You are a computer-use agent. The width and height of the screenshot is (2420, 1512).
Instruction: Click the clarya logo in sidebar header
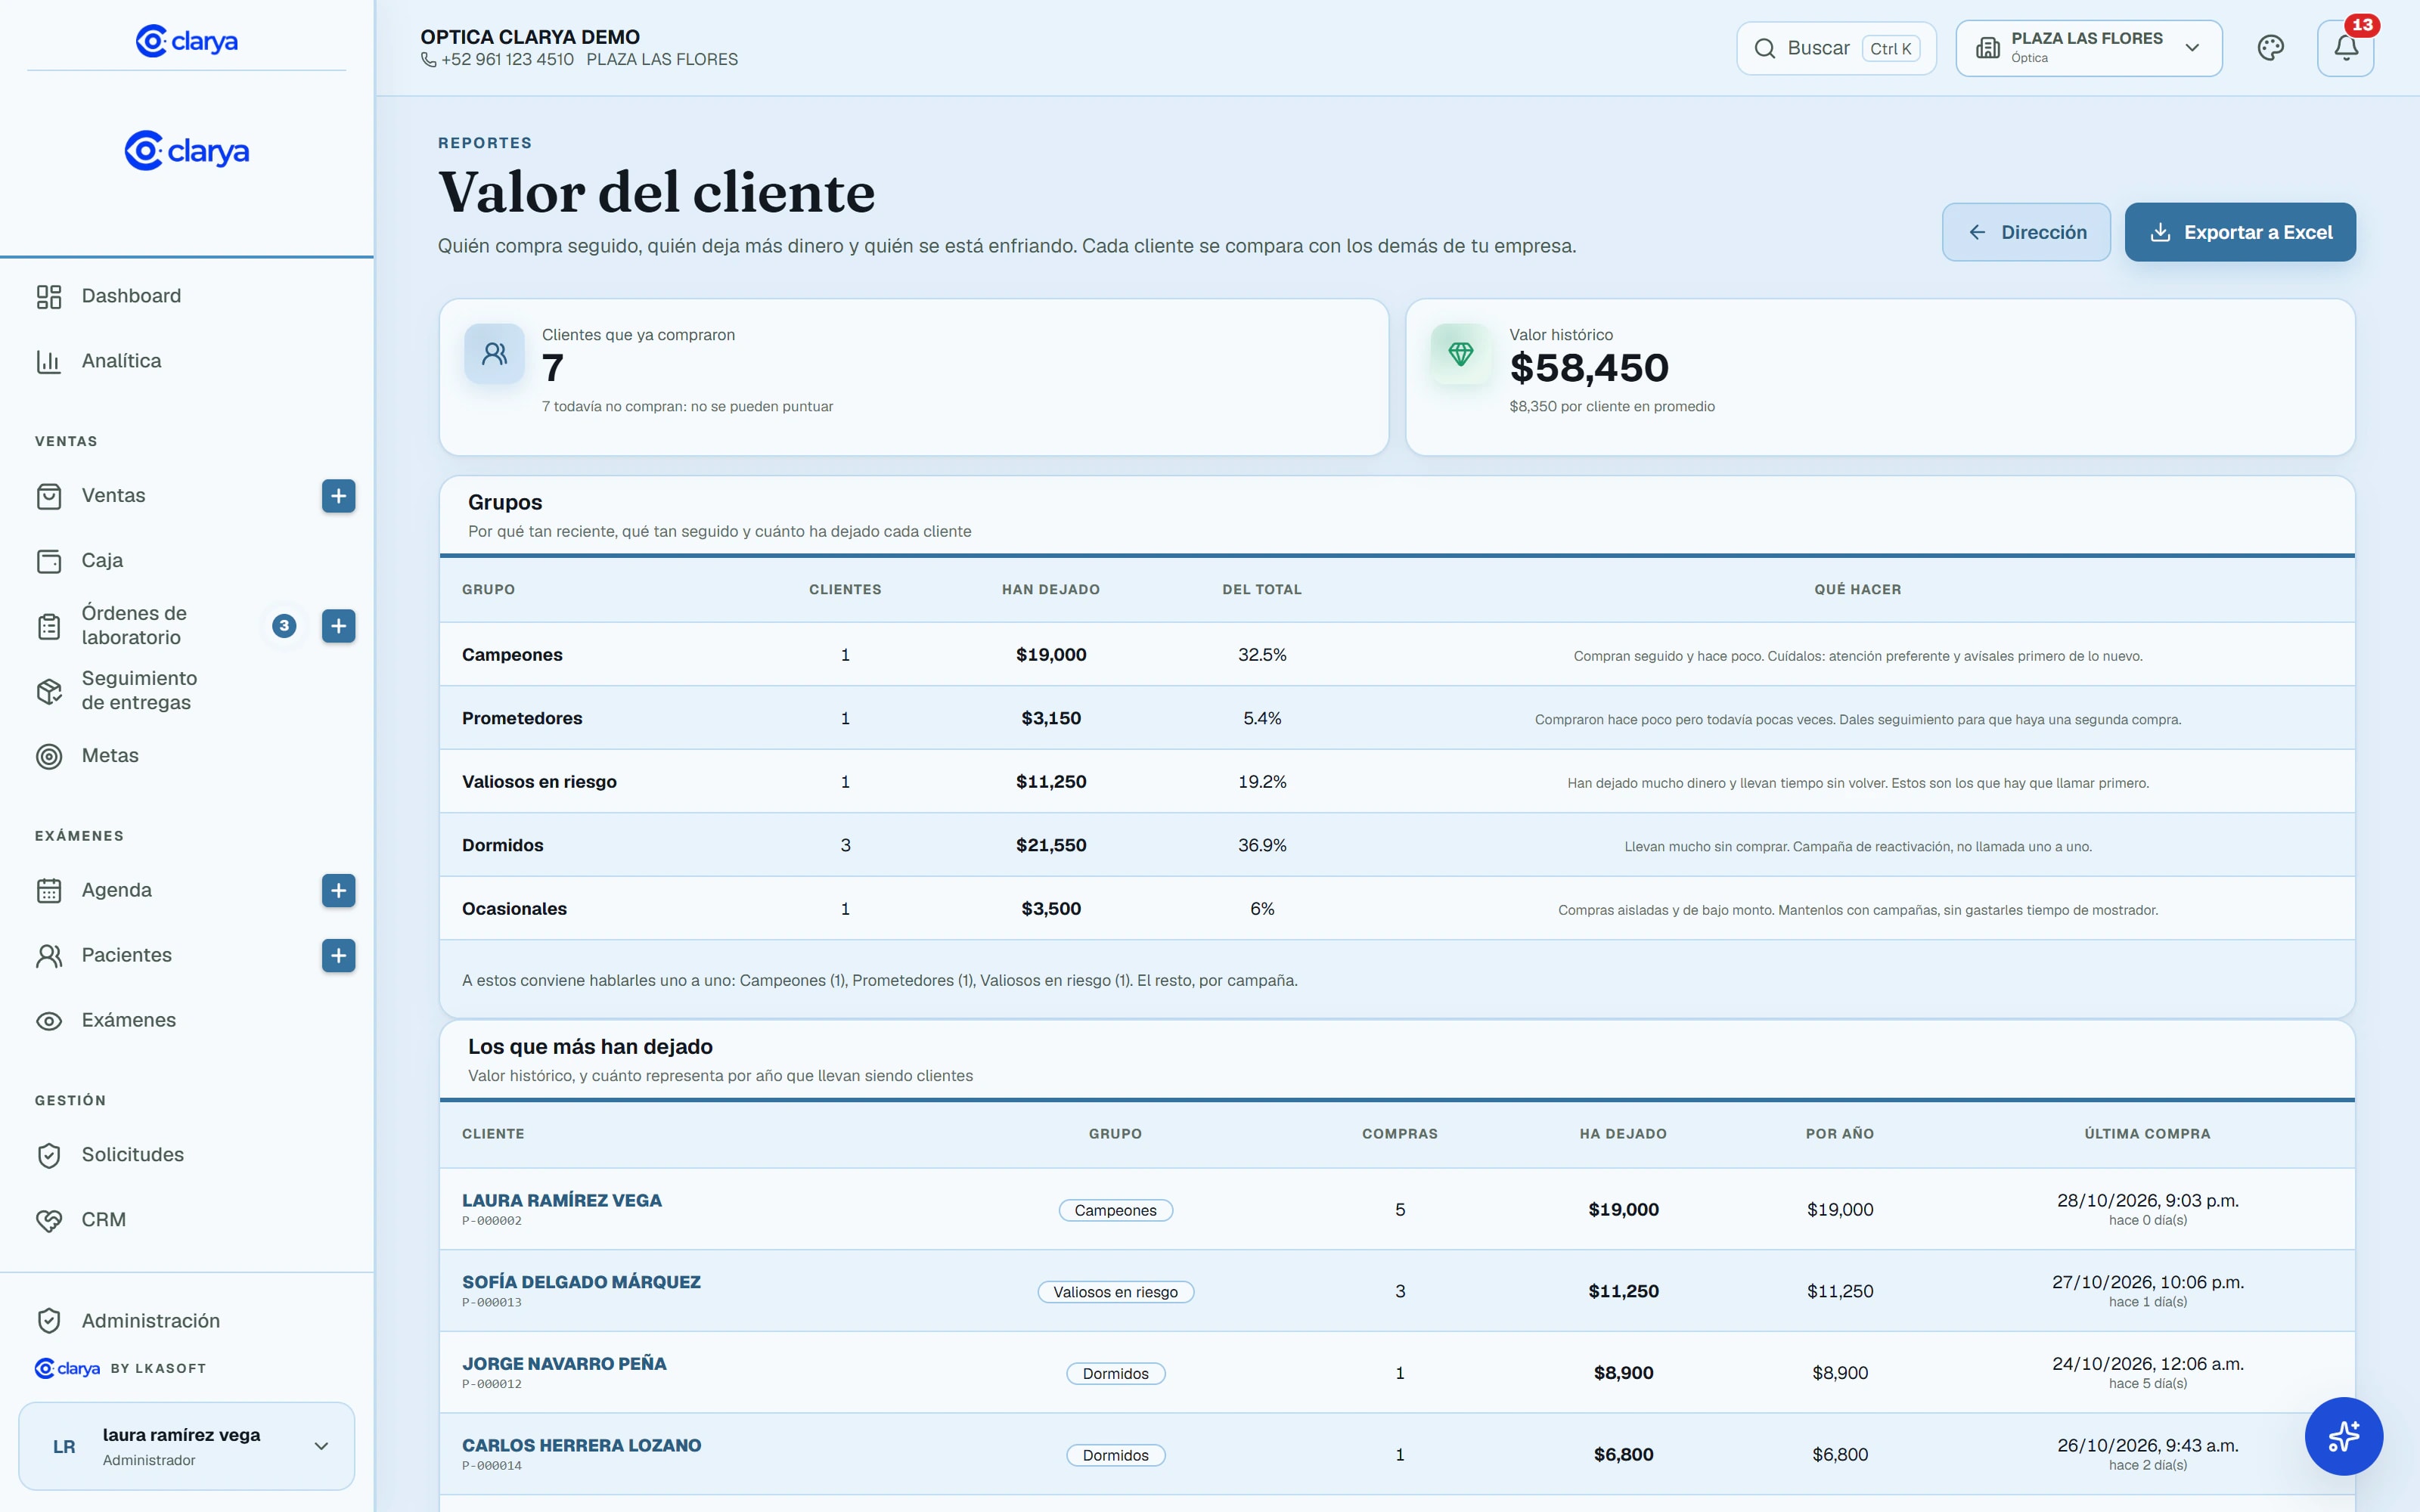coord(186,41)
